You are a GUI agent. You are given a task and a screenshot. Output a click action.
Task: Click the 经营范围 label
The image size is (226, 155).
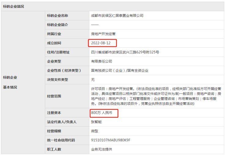coord(54,96)
